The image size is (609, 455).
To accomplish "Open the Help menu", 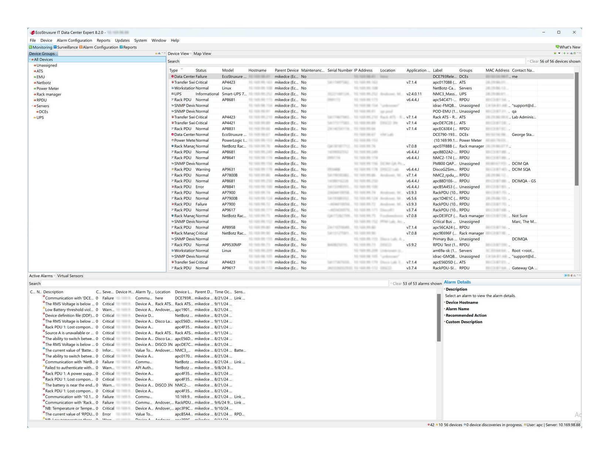I will 175,40.
